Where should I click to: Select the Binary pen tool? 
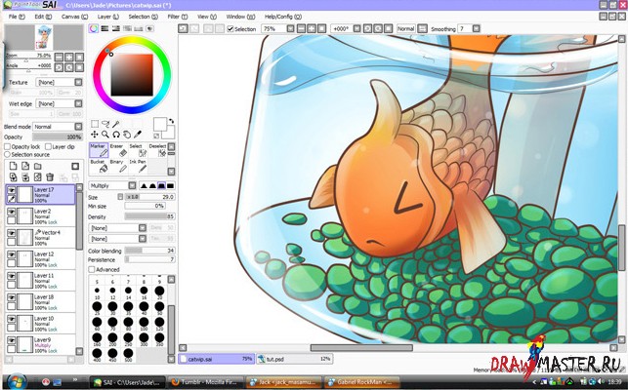coord(118,167)
